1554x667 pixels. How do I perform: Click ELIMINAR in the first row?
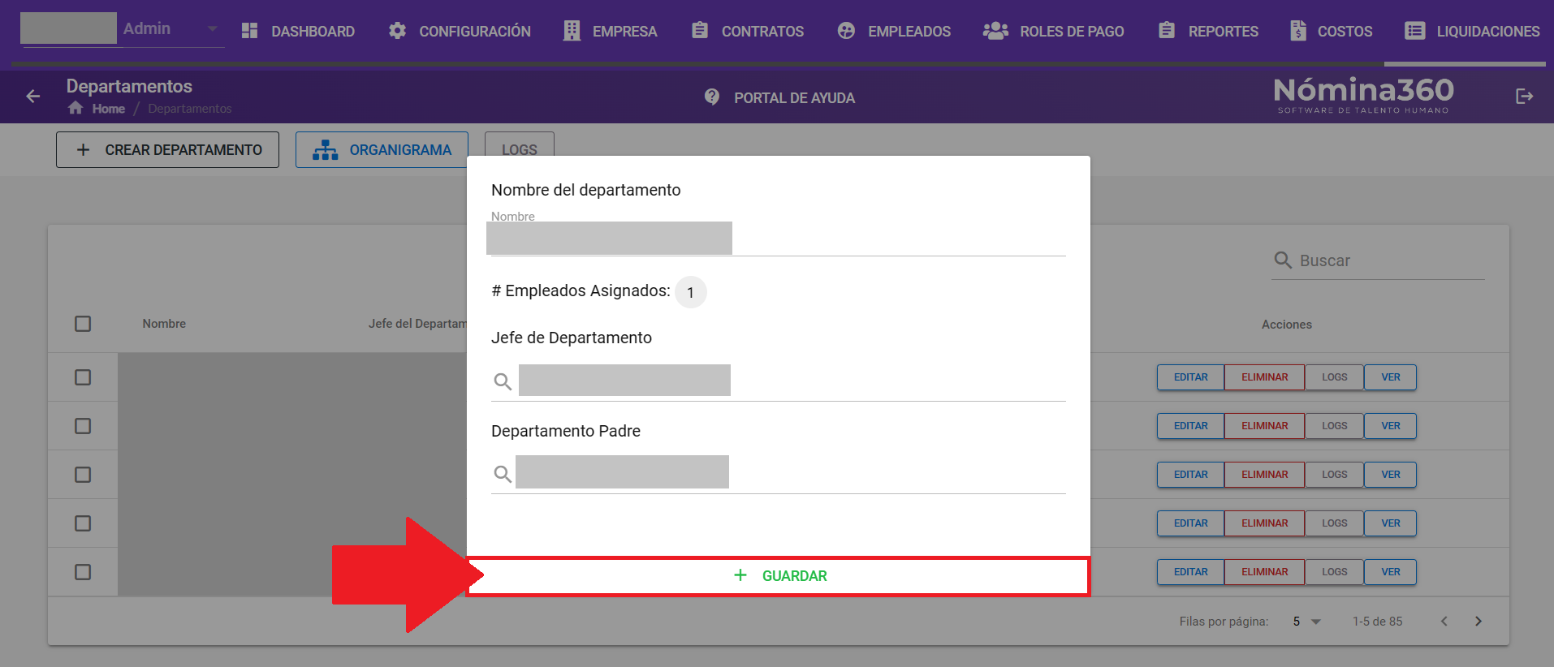point(1264,377)
